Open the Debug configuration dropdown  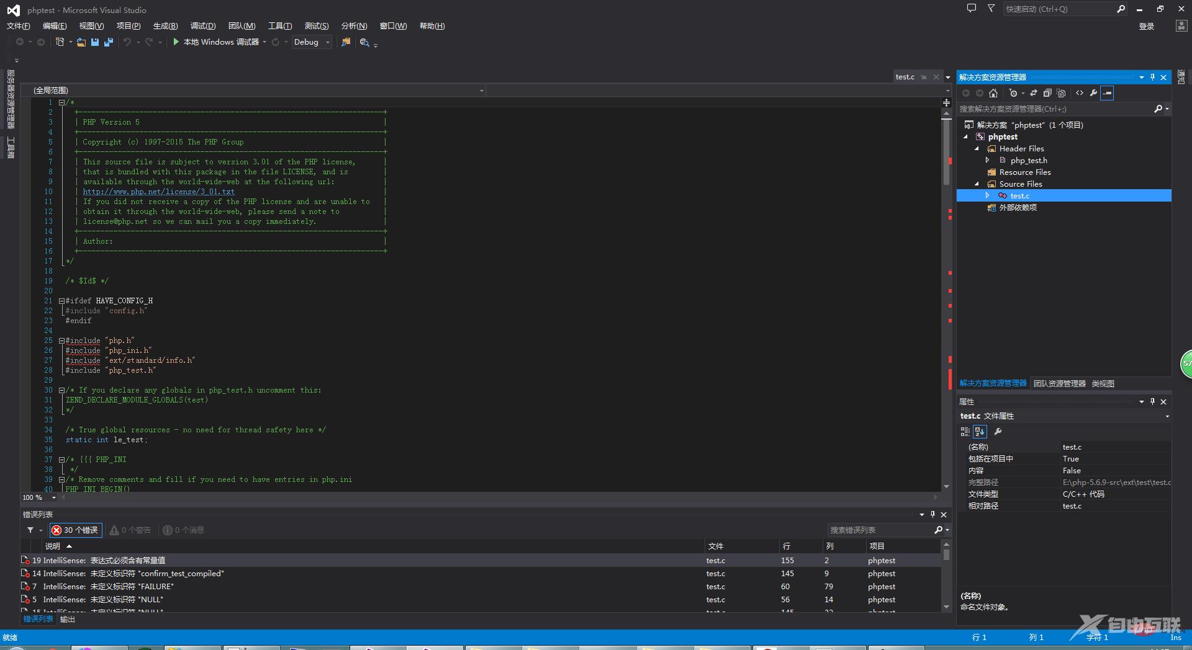(x=312, y=42)
